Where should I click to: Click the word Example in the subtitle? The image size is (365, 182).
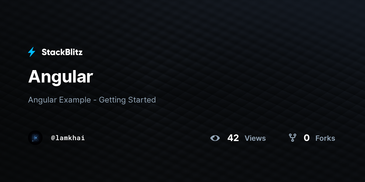75,100
